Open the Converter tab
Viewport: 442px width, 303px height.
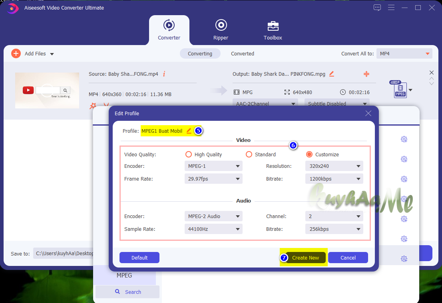tap(169, 30)
